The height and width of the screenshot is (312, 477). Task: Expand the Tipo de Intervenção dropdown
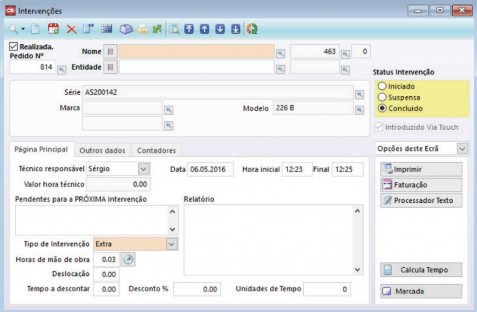pos(171,244)
